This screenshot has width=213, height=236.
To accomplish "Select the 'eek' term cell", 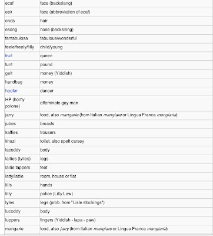I will [22, 12].
